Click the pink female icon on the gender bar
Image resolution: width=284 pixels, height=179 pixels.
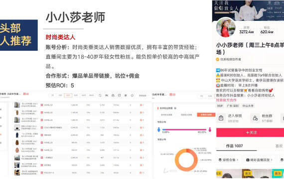pyautogui.click(x=210, y=129)
